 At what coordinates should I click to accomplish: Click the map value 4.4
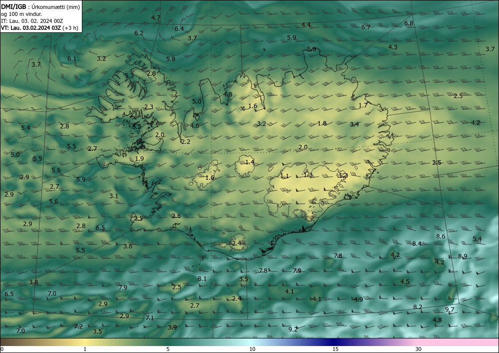pyautogui.click(x=306, y=25)
